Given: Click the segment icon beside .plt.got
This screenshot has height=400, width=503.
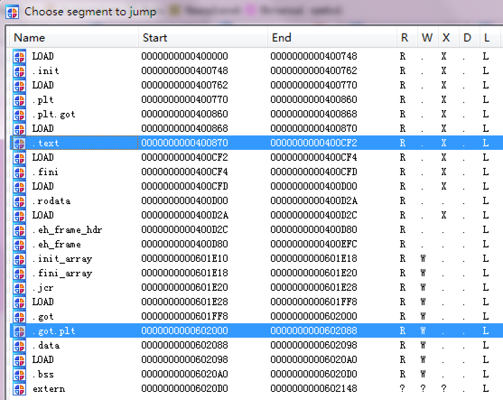Looking at the screenshot, I should (19, 114).
